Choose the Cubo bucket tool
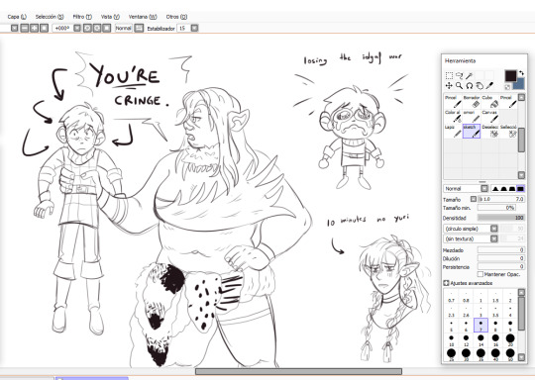This screenshot has height=380, width=535. click(490, 102)
